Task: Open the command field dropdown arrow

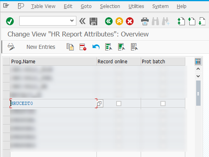Action: (x=72, y=21)
